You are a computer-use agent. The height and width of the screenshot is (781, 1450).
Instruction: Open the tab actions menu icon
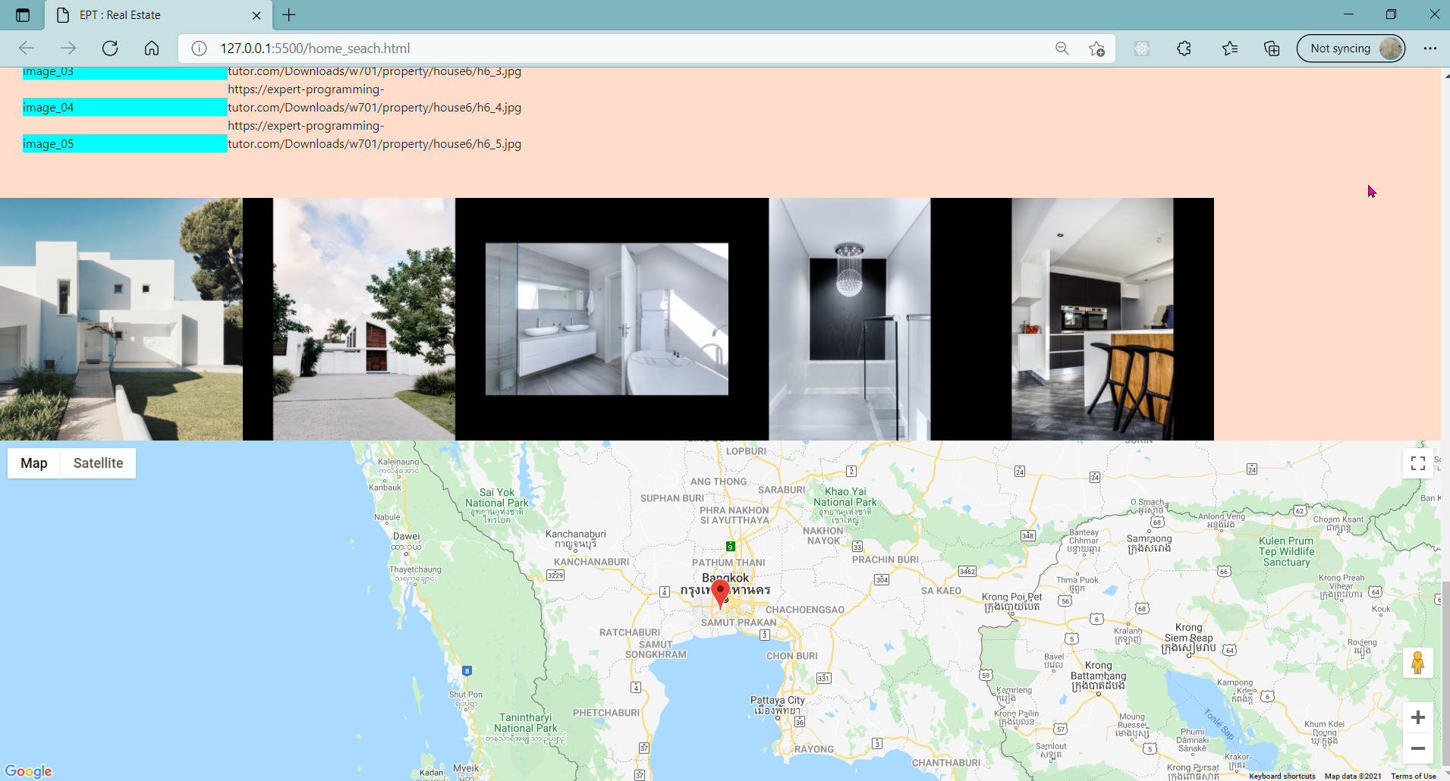[23, 14]
